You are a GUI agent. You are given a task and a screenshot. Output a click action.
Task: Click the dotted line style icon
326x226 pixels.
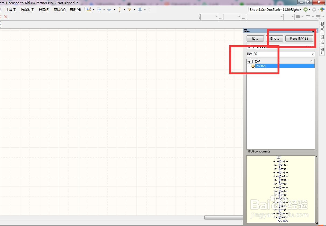coord(308,17)
